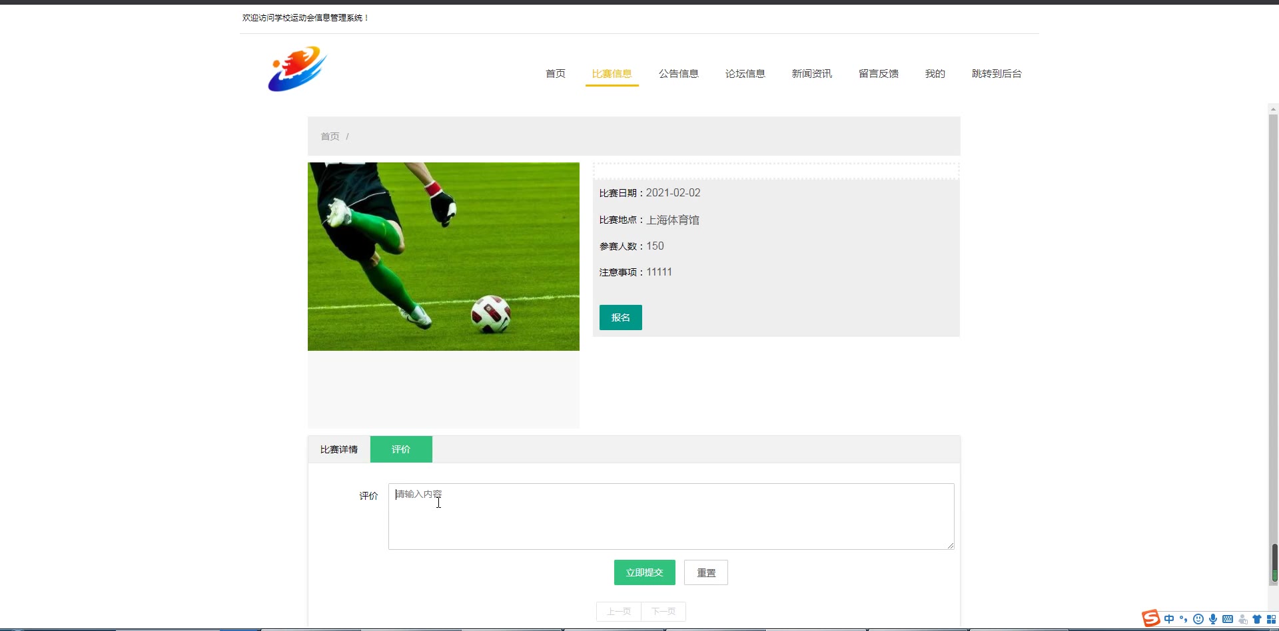
Task: Click the soccer player match image
Action: (444, 256)
